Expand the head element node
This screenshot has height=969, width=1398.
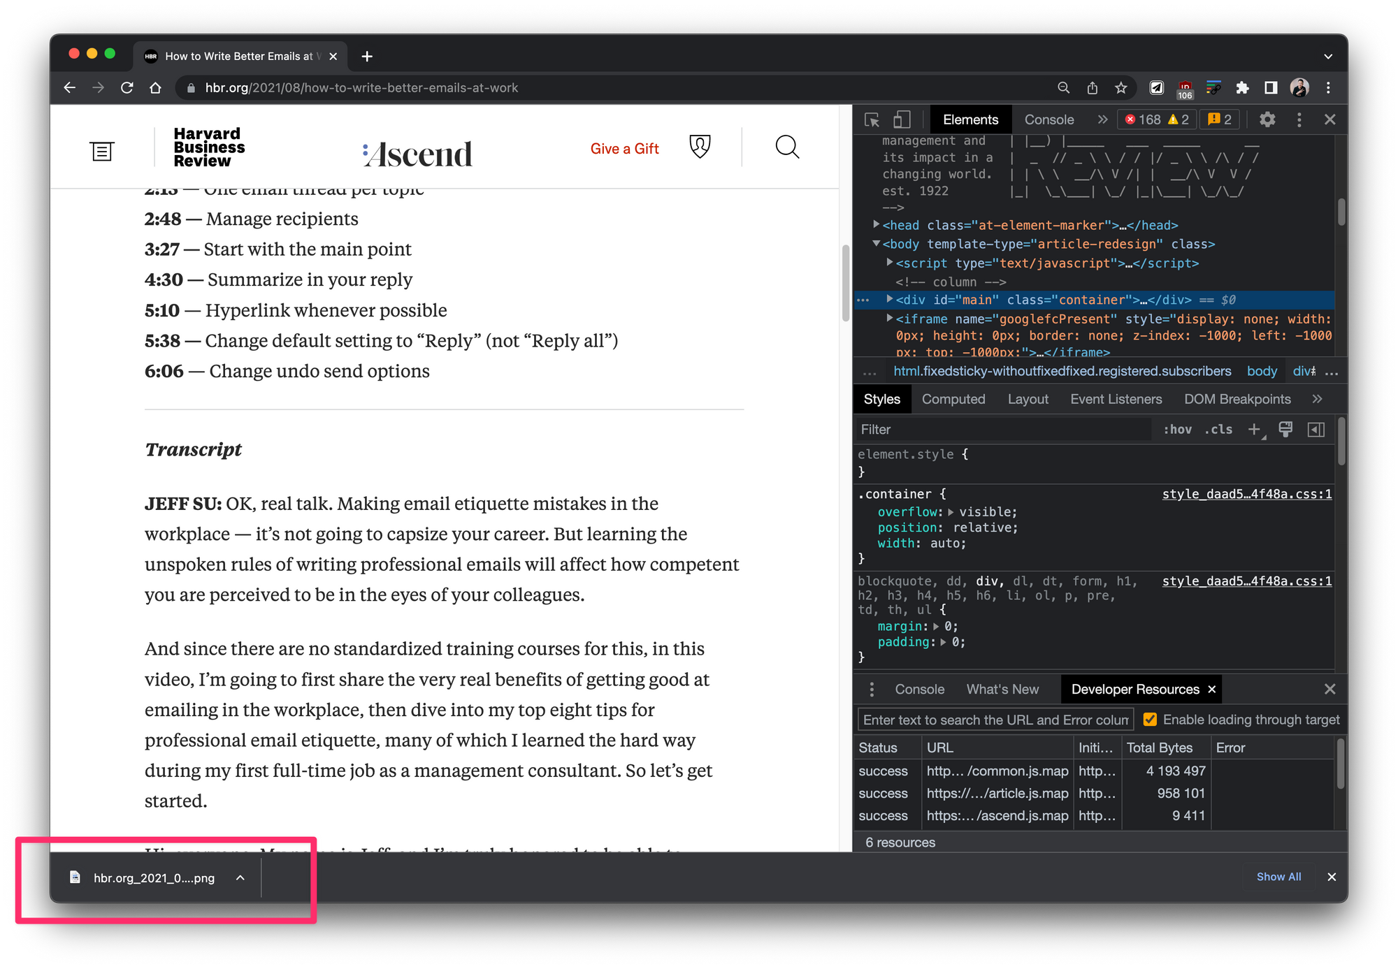(x=876, y=225)
